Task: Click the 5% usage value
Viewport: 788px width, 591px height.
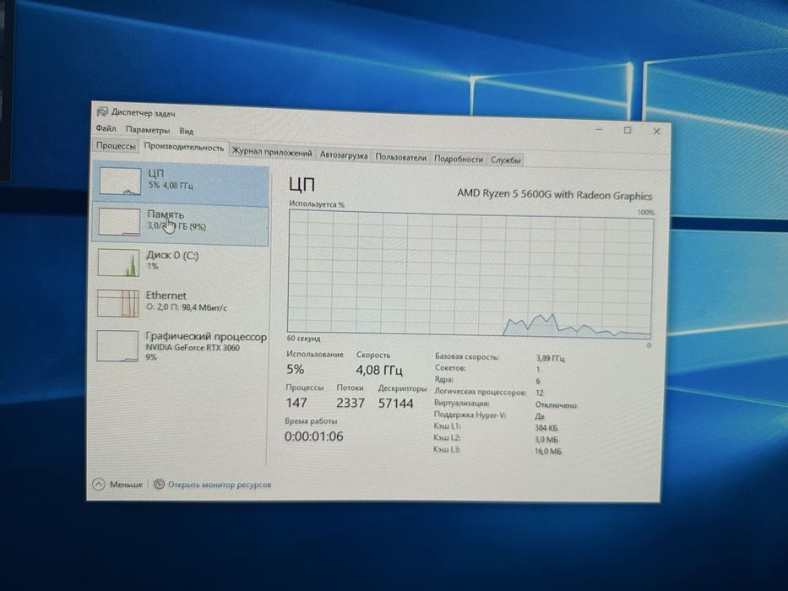Action: pyautogui.click(x=296, y=370)
